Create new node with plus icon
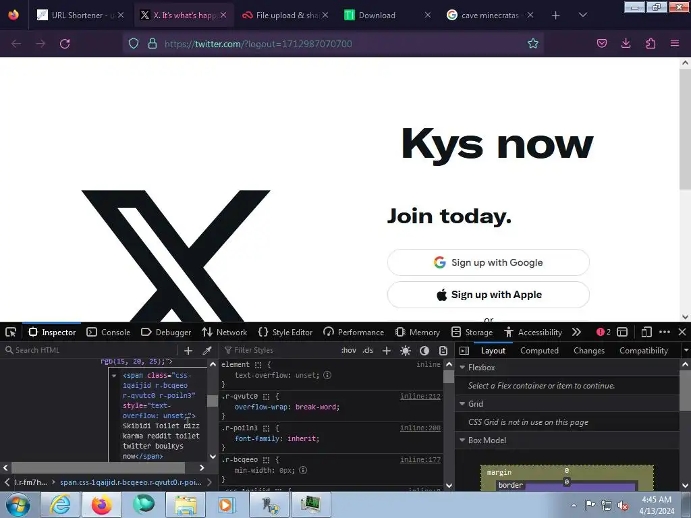Screen dimensions: 691x518 (188, 350)
